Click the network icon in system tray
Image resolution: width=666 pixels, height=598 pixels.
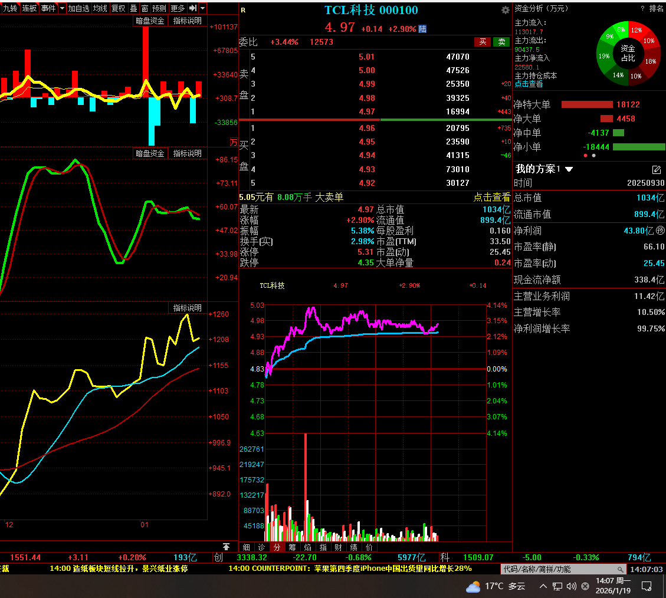pos(557,587)
